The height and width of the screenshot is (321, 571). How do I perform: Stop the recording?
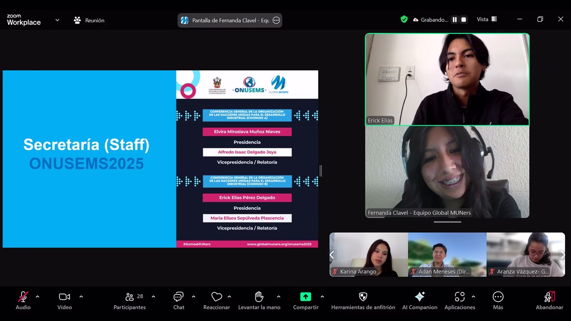point(463,20)
